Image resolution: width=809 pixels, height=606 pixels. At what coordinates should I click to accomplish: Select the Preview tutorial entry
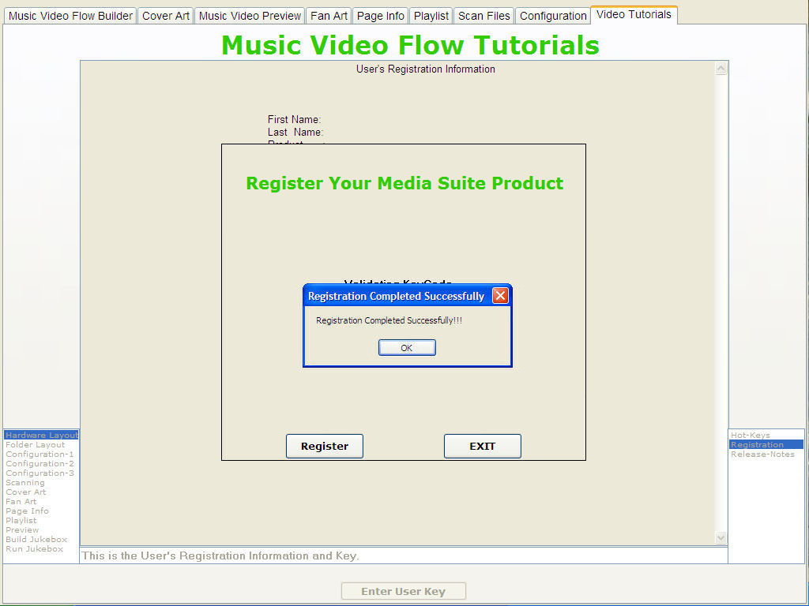[41, 529]
